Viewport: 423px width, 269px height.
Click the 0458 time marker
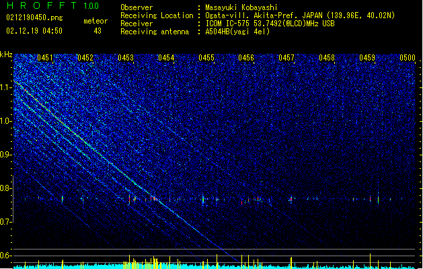click(x=327, y=58)
